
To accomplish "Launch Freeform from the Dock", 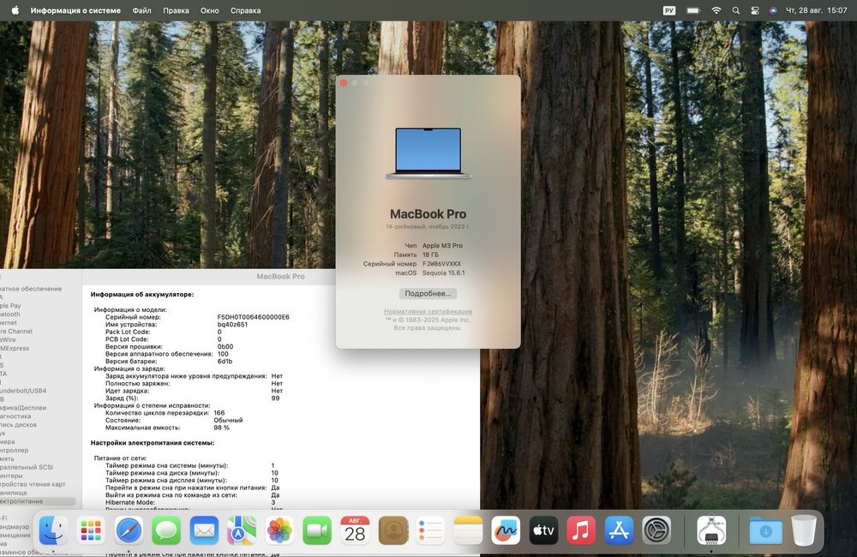I will pyautogui.click(x=506, y=530).
